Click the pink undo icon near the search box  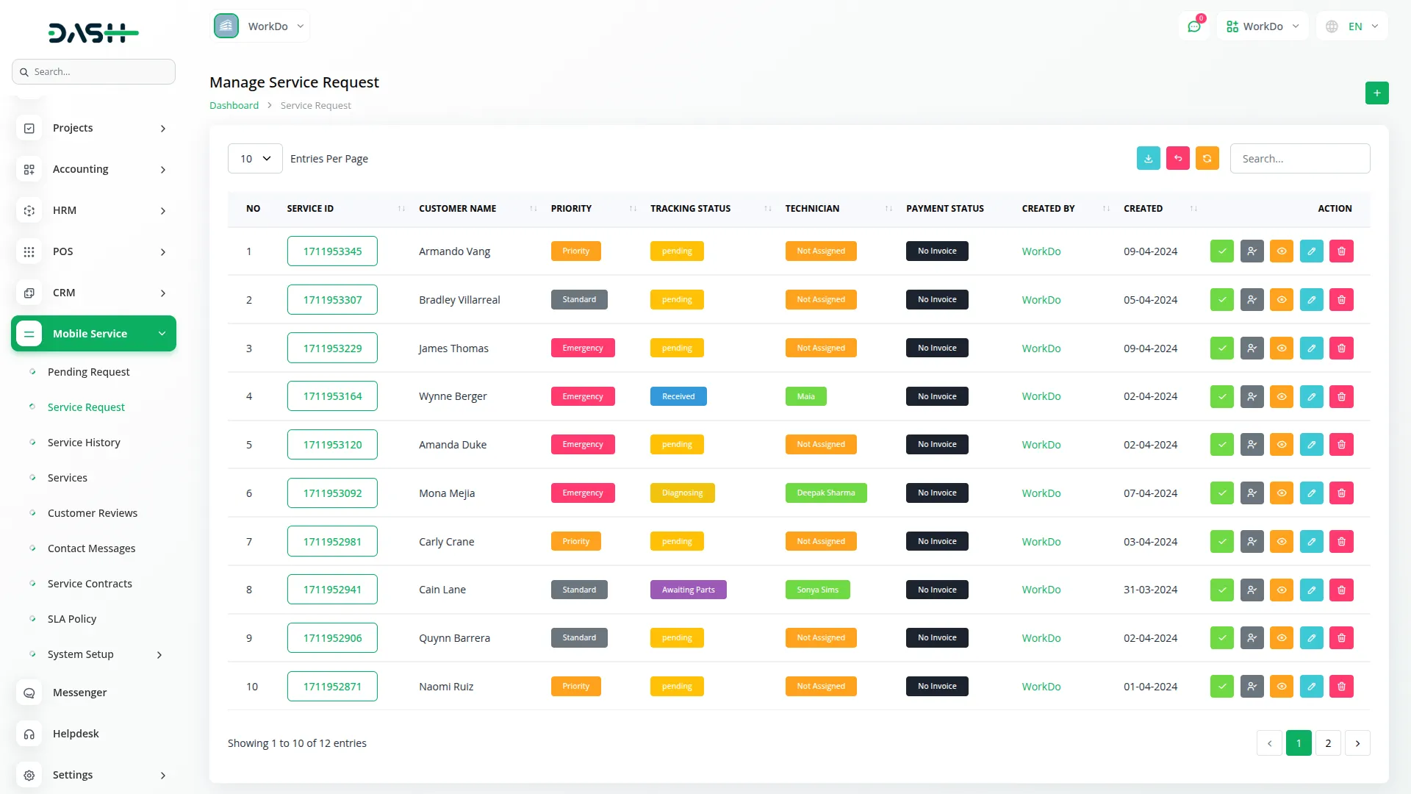[1178, 158]
